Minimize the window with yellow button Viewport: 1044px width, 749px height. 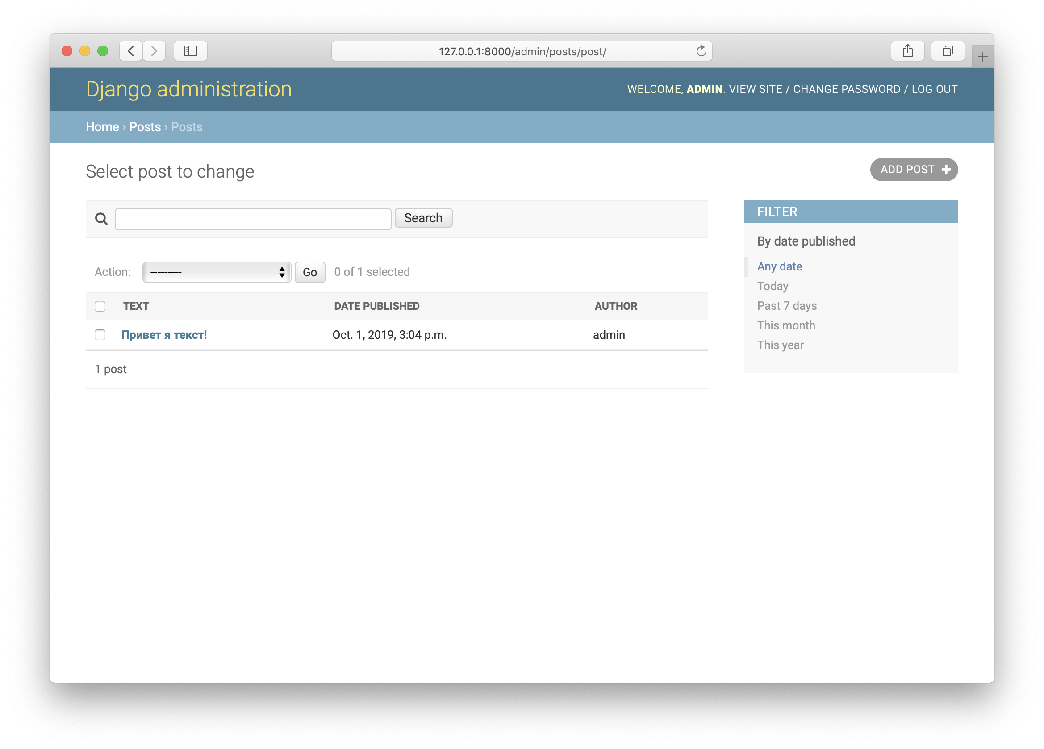pos(85,50)
